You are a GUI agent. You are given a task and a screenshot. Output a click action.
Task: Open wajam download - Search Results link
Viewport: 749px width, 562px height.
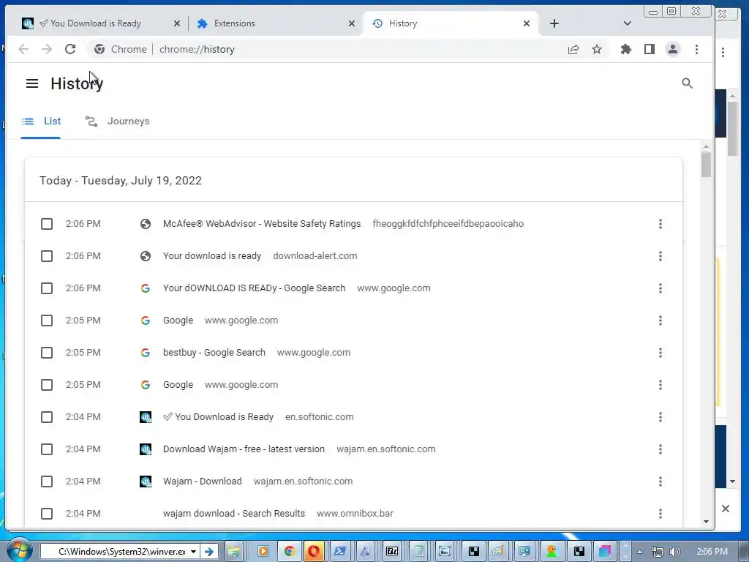[233, 514]
